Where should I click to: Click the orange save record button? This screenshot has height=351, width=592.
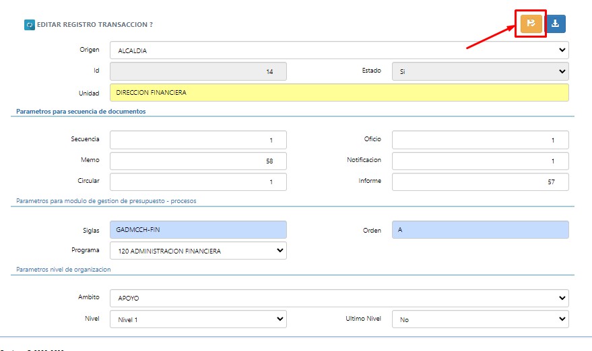pos(531,24)
